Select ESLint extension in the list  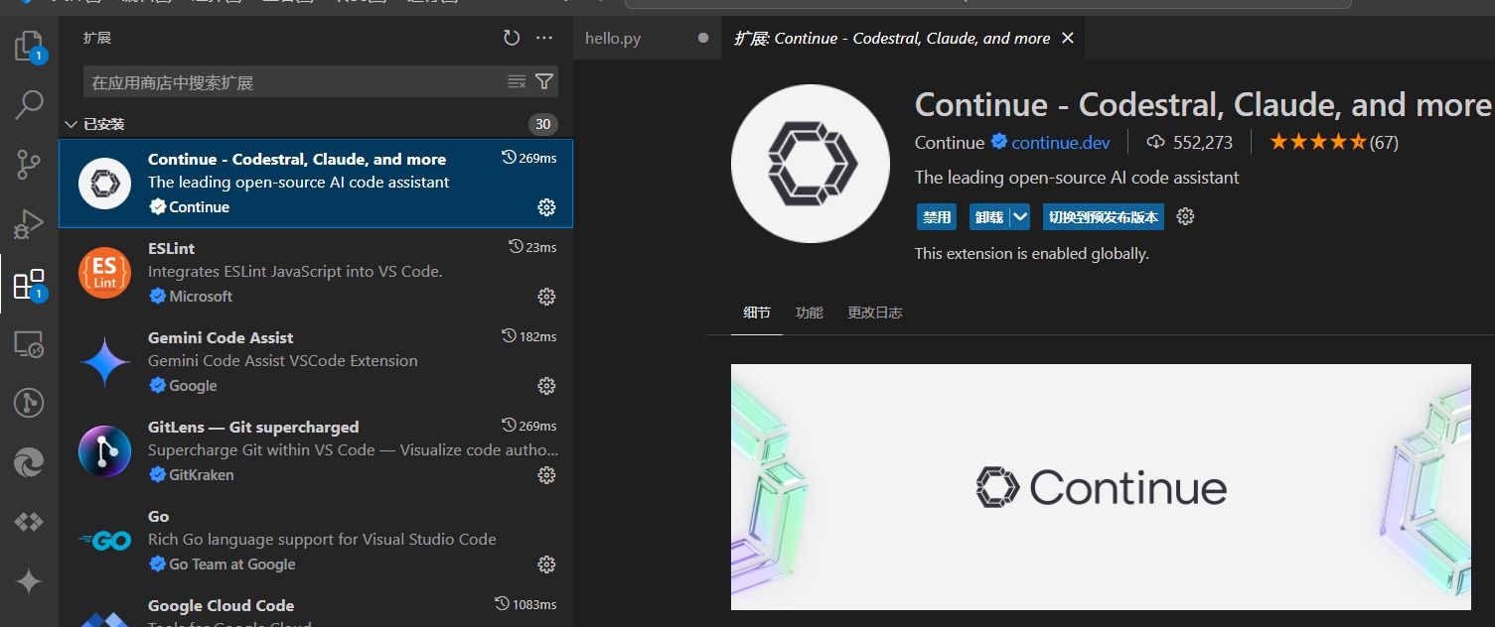316,273
